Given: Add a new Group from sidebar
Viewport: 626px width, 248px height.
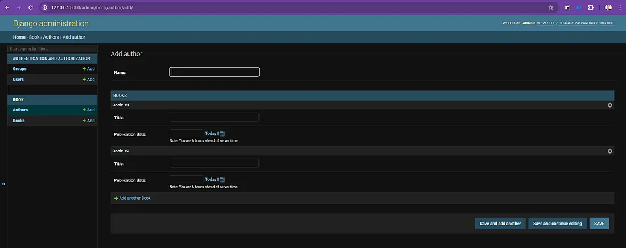Looking at the screenshot, I should click(89, 69).
